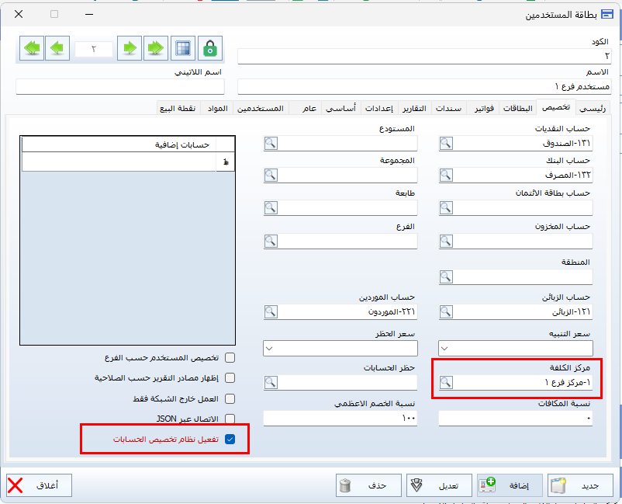Open the grid list view icon
The height and width of the screenshot is (504, 622).
coord(183,48)
